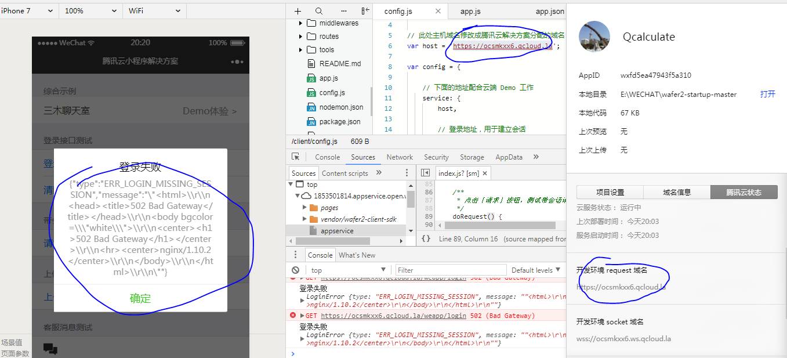
Task: Expand the vendor/wafer2-client-sdk folder
Action: click(x=304, y=219)
